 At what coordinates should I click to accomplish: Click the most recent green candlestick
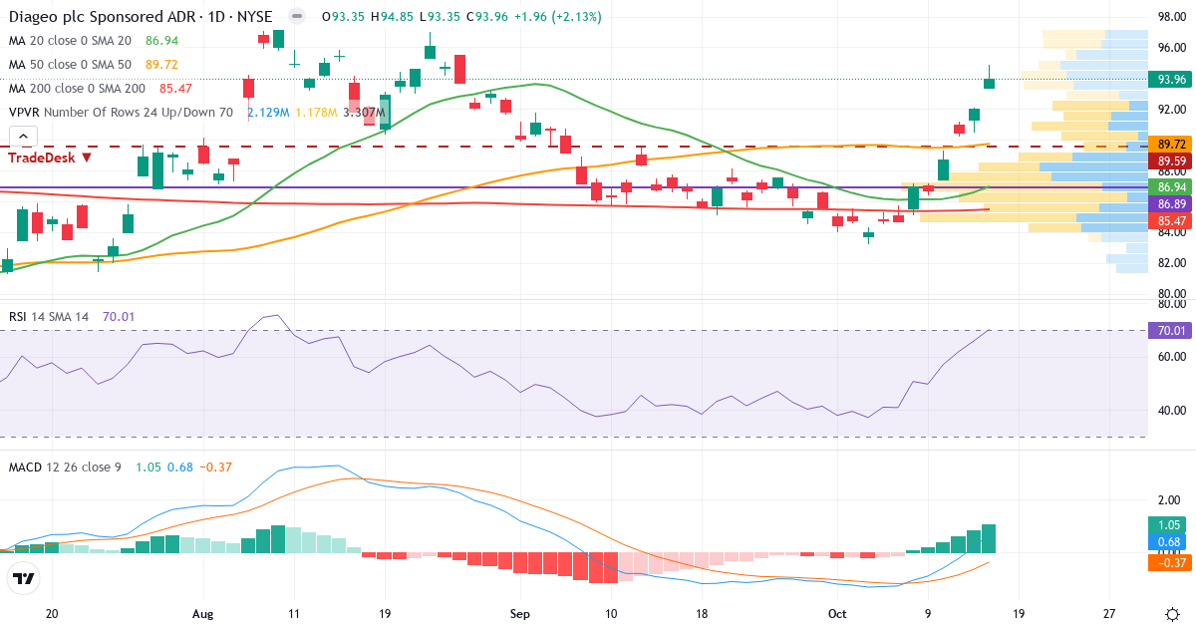pyautogui.click(x=990, y=78)
